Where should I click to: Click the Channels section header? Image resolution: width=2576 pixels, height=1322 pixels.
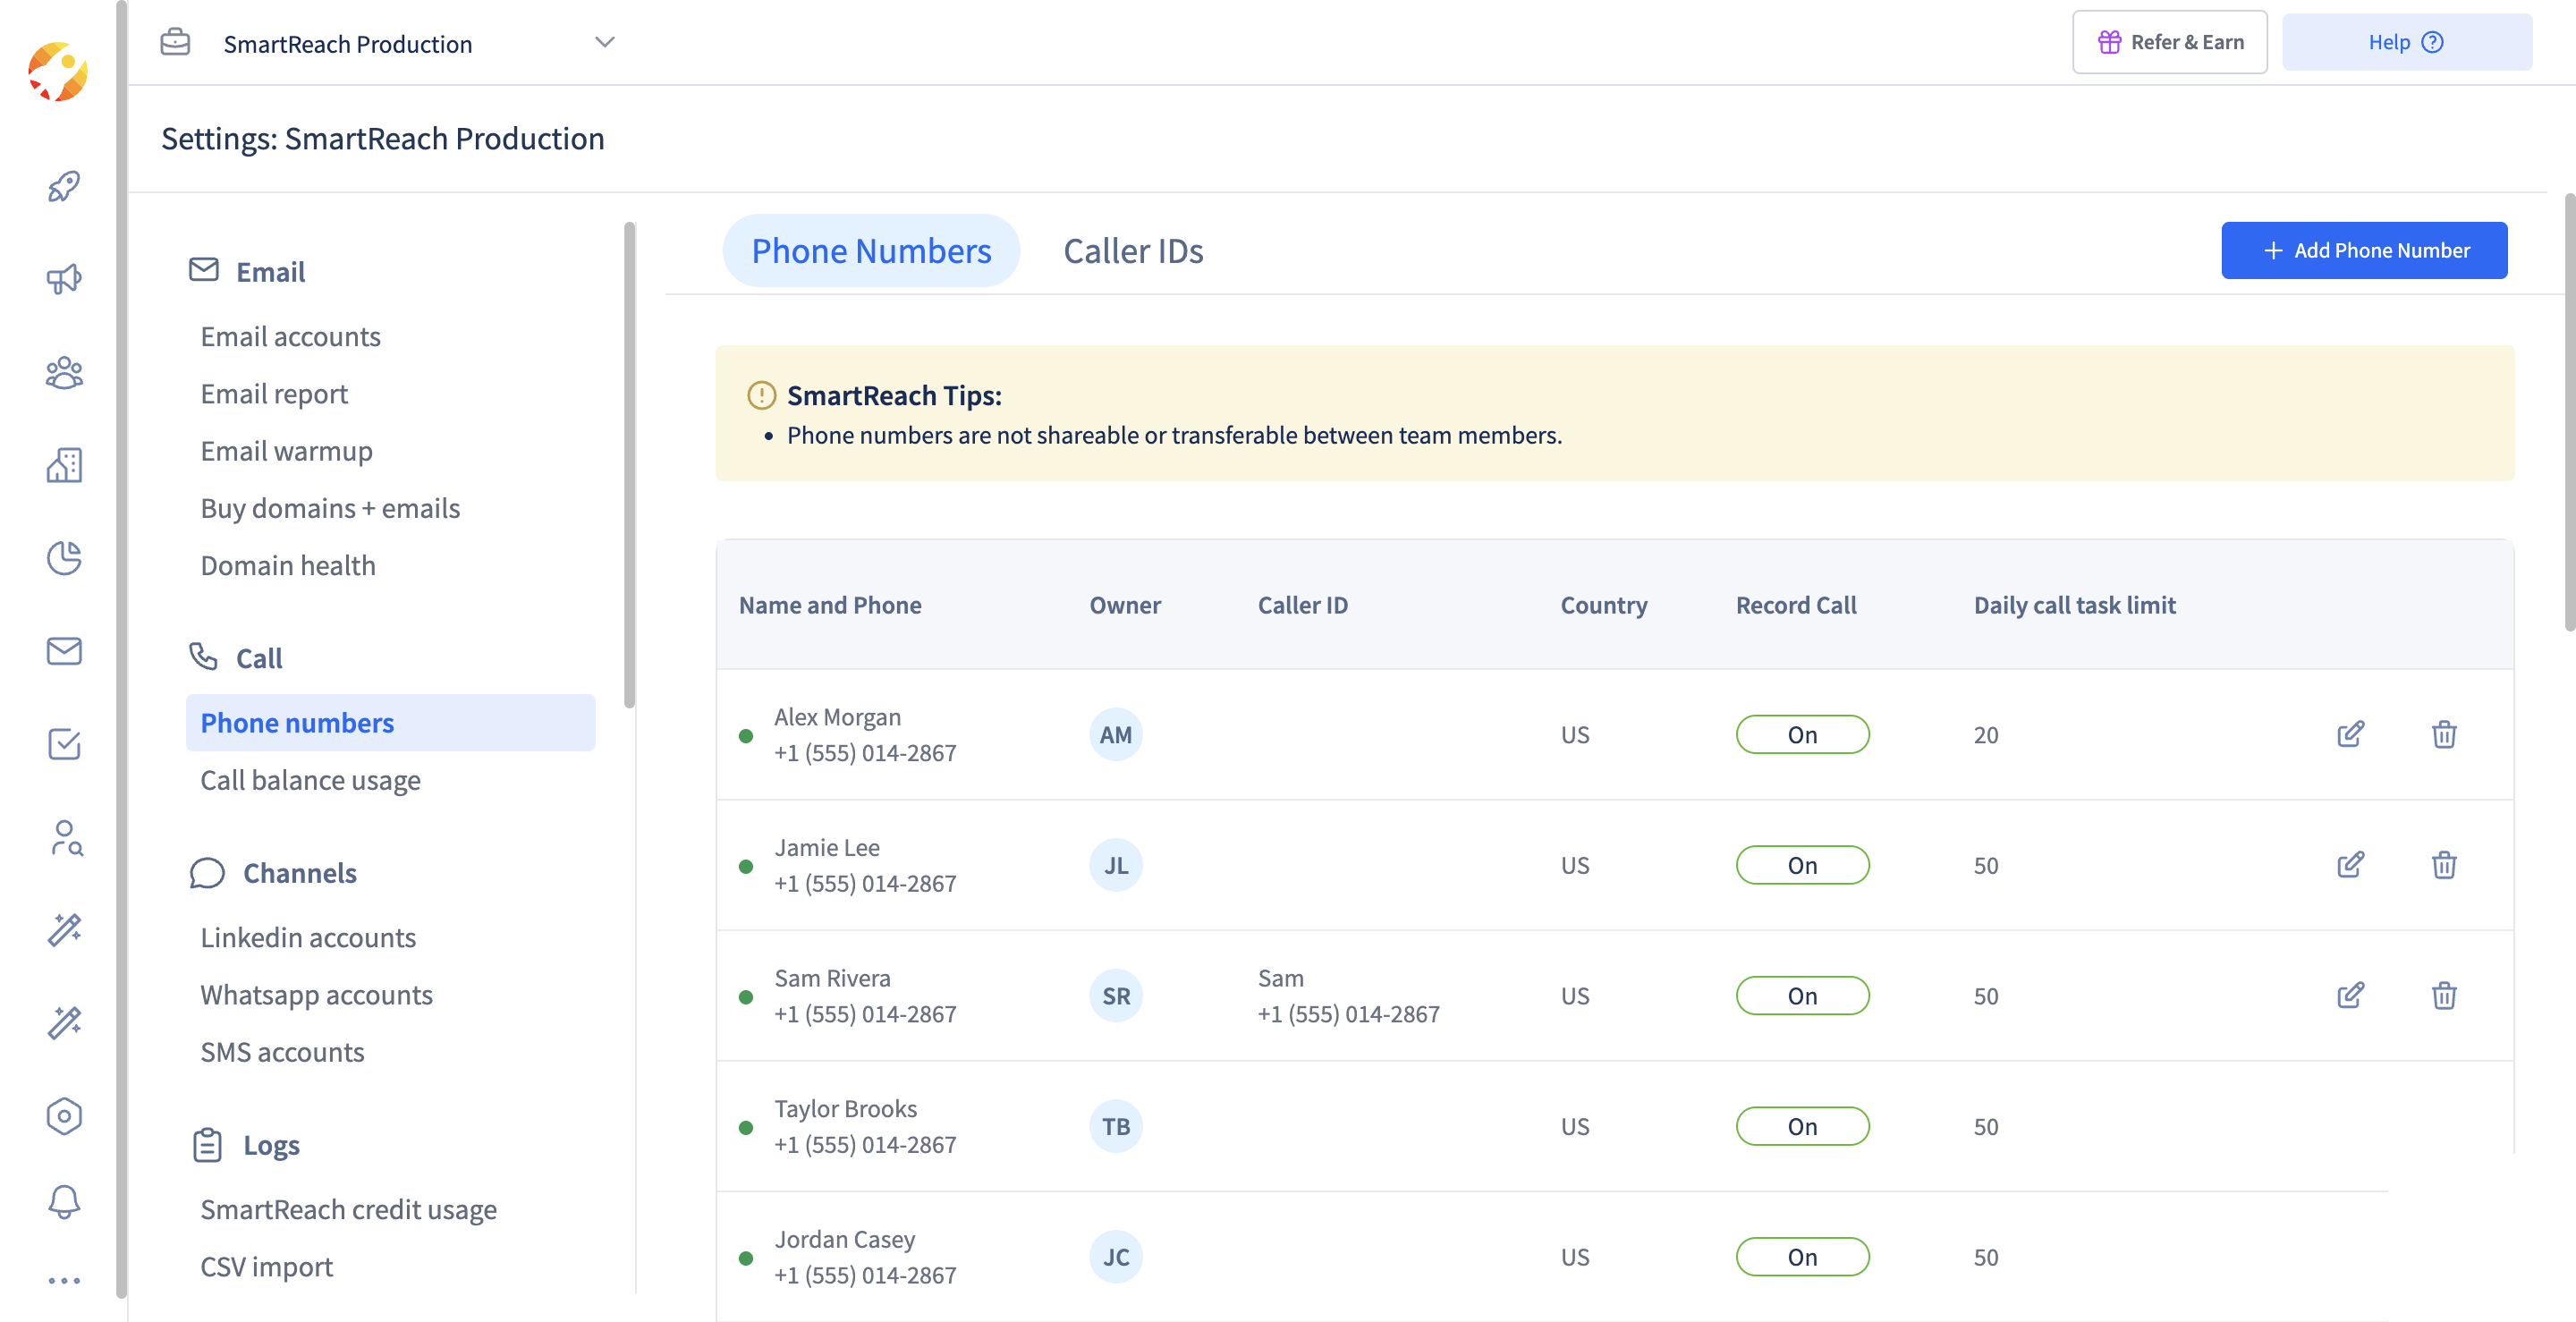(x=273, y=873)
